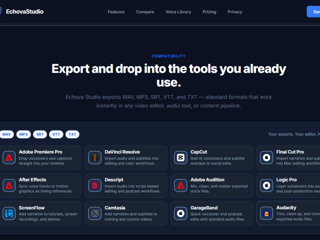
Task: Click the Final Cut Pro icon
Action: click(x=266, y=157)
